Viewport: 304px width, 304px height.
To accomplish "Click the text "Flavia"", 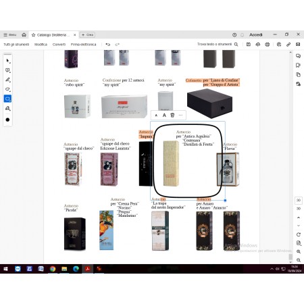I will click(x=230, y=149).
